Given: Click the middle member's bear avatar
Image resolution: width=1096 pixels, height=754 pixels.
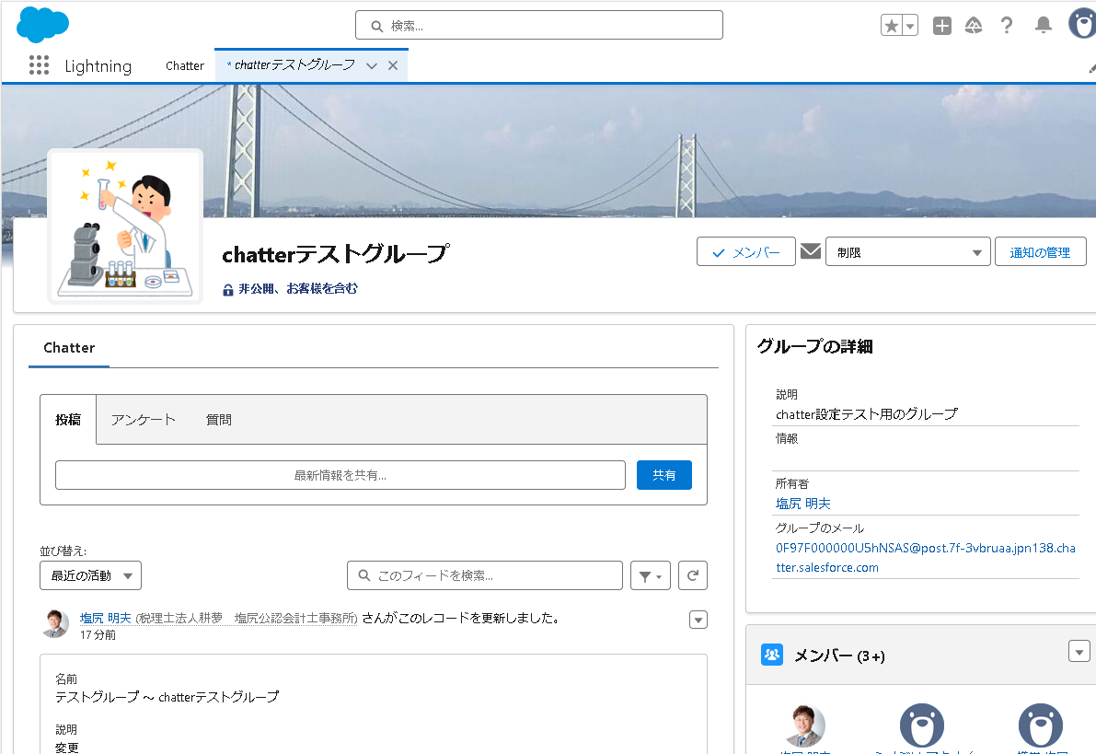Looking at the screenshot, I should click(x=922, y=725).
